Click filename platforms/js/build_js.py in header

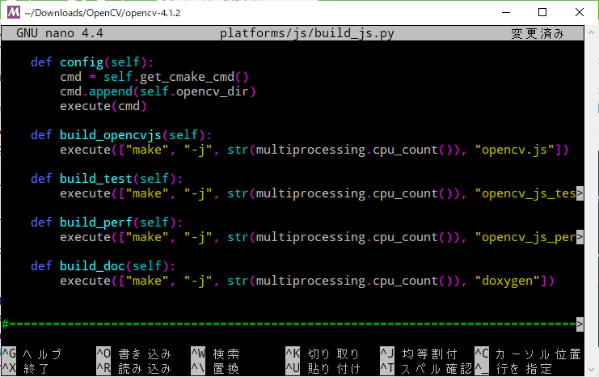[306, 33]
